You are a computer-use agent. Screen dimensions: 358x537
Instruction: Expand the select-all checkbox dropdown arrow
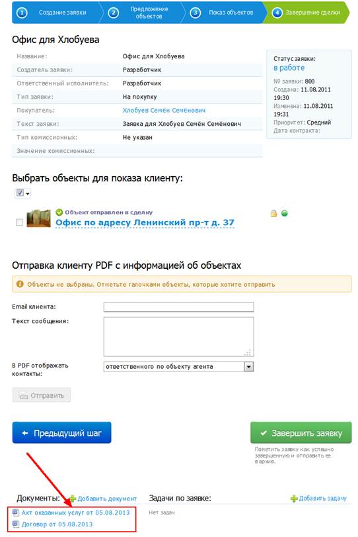[28, 193]
